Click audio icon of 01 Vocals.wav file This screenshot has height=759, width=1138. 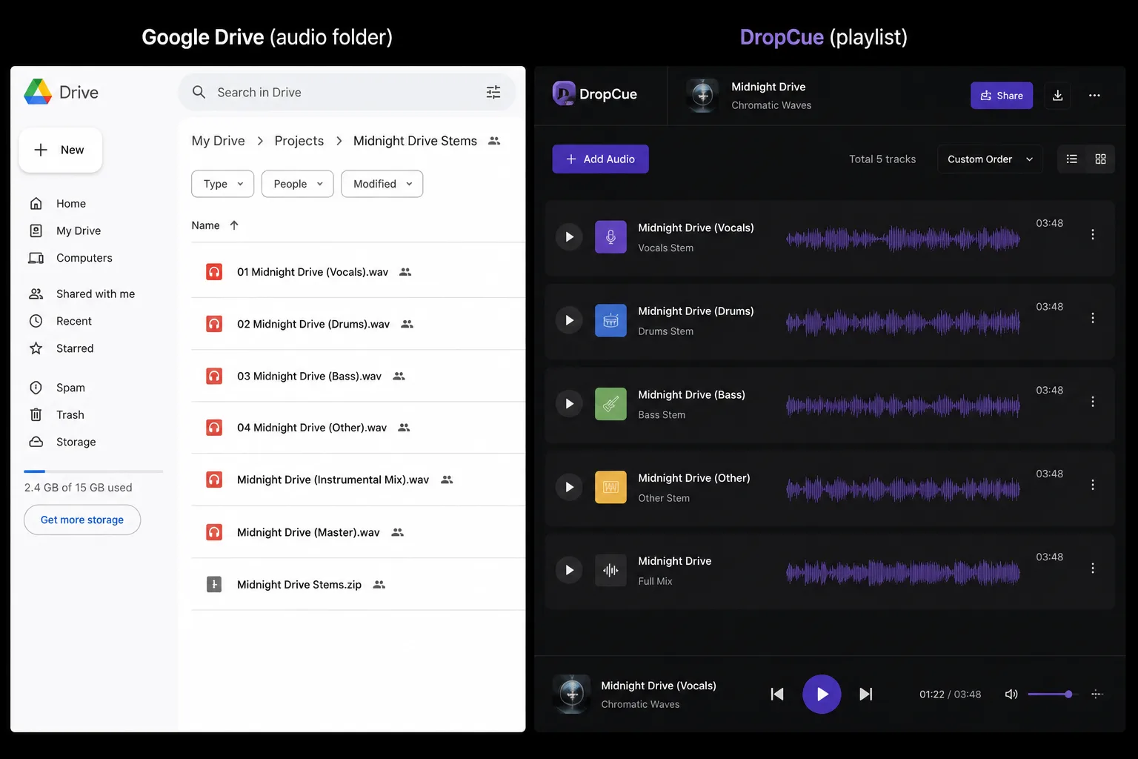214,272
